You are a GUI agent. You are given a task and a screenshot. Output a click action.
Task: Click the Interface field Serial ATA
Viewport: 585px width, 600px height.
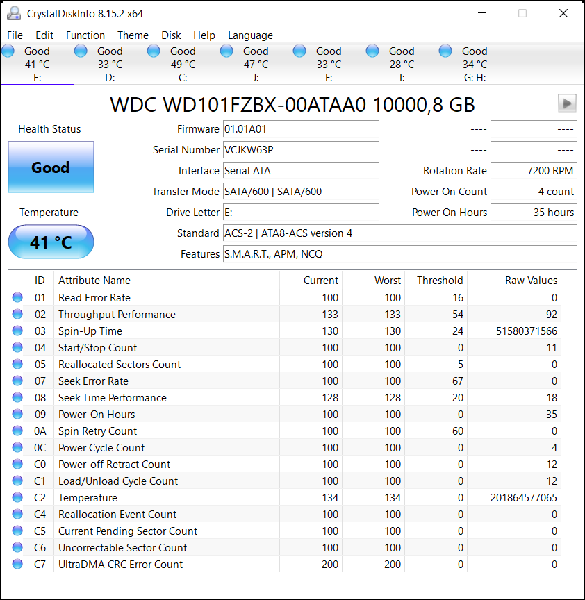[301, 171]
